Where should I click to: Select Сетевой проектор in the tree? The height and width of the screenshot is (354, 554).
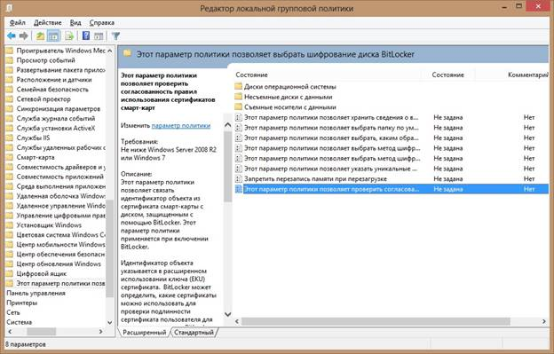[44, 99]
